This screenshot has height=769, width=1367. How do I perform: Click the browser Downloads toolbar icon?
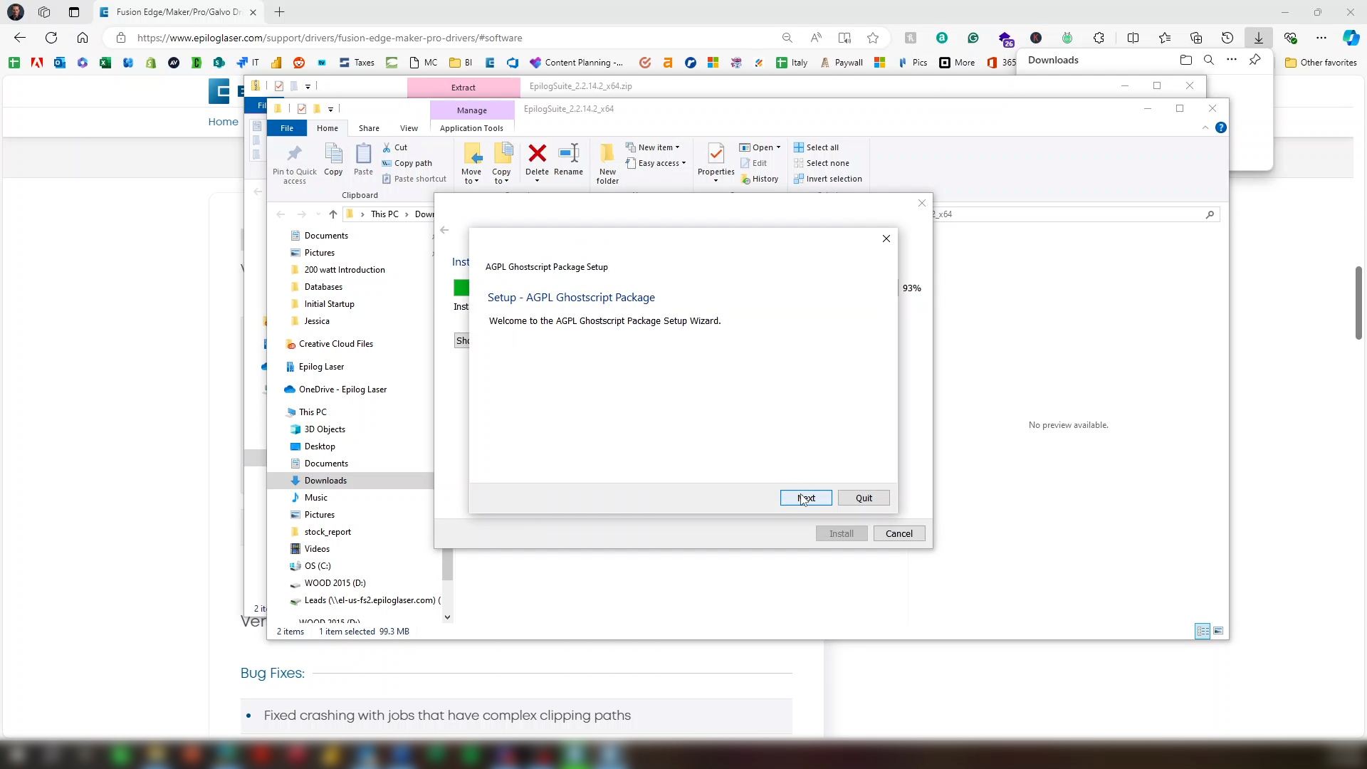click(x=1259, y=38)
